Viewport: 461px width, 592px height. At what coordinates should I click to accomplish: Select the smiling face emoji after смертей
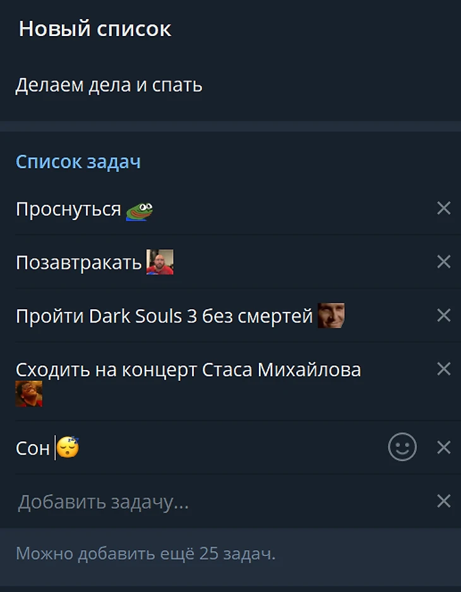331,315
